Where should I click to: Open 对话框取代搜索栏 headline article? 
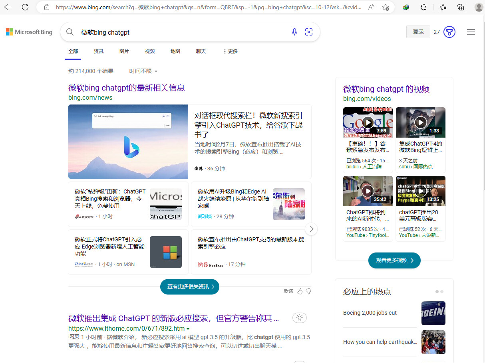pyautogui.click(x=248, y=125)
